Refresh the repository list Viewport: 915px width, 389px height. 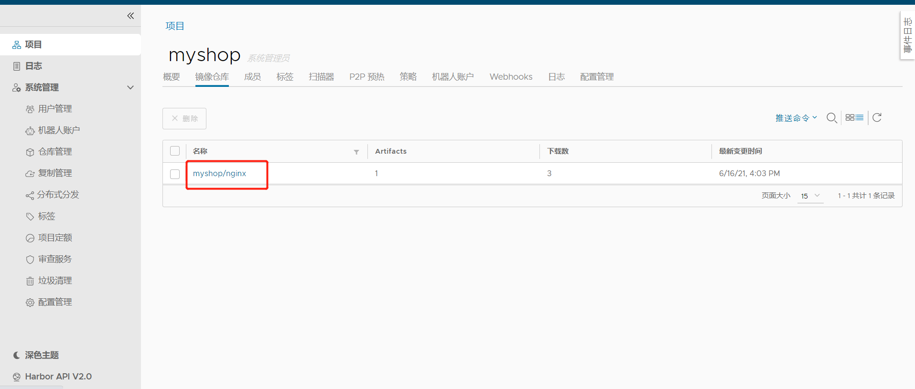[x=877, y=118]
